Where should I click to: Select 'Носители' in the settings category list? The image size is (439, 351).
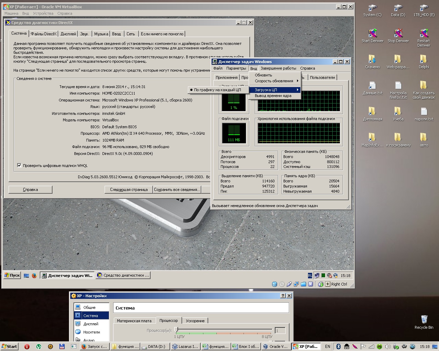[x=92, y=332]
